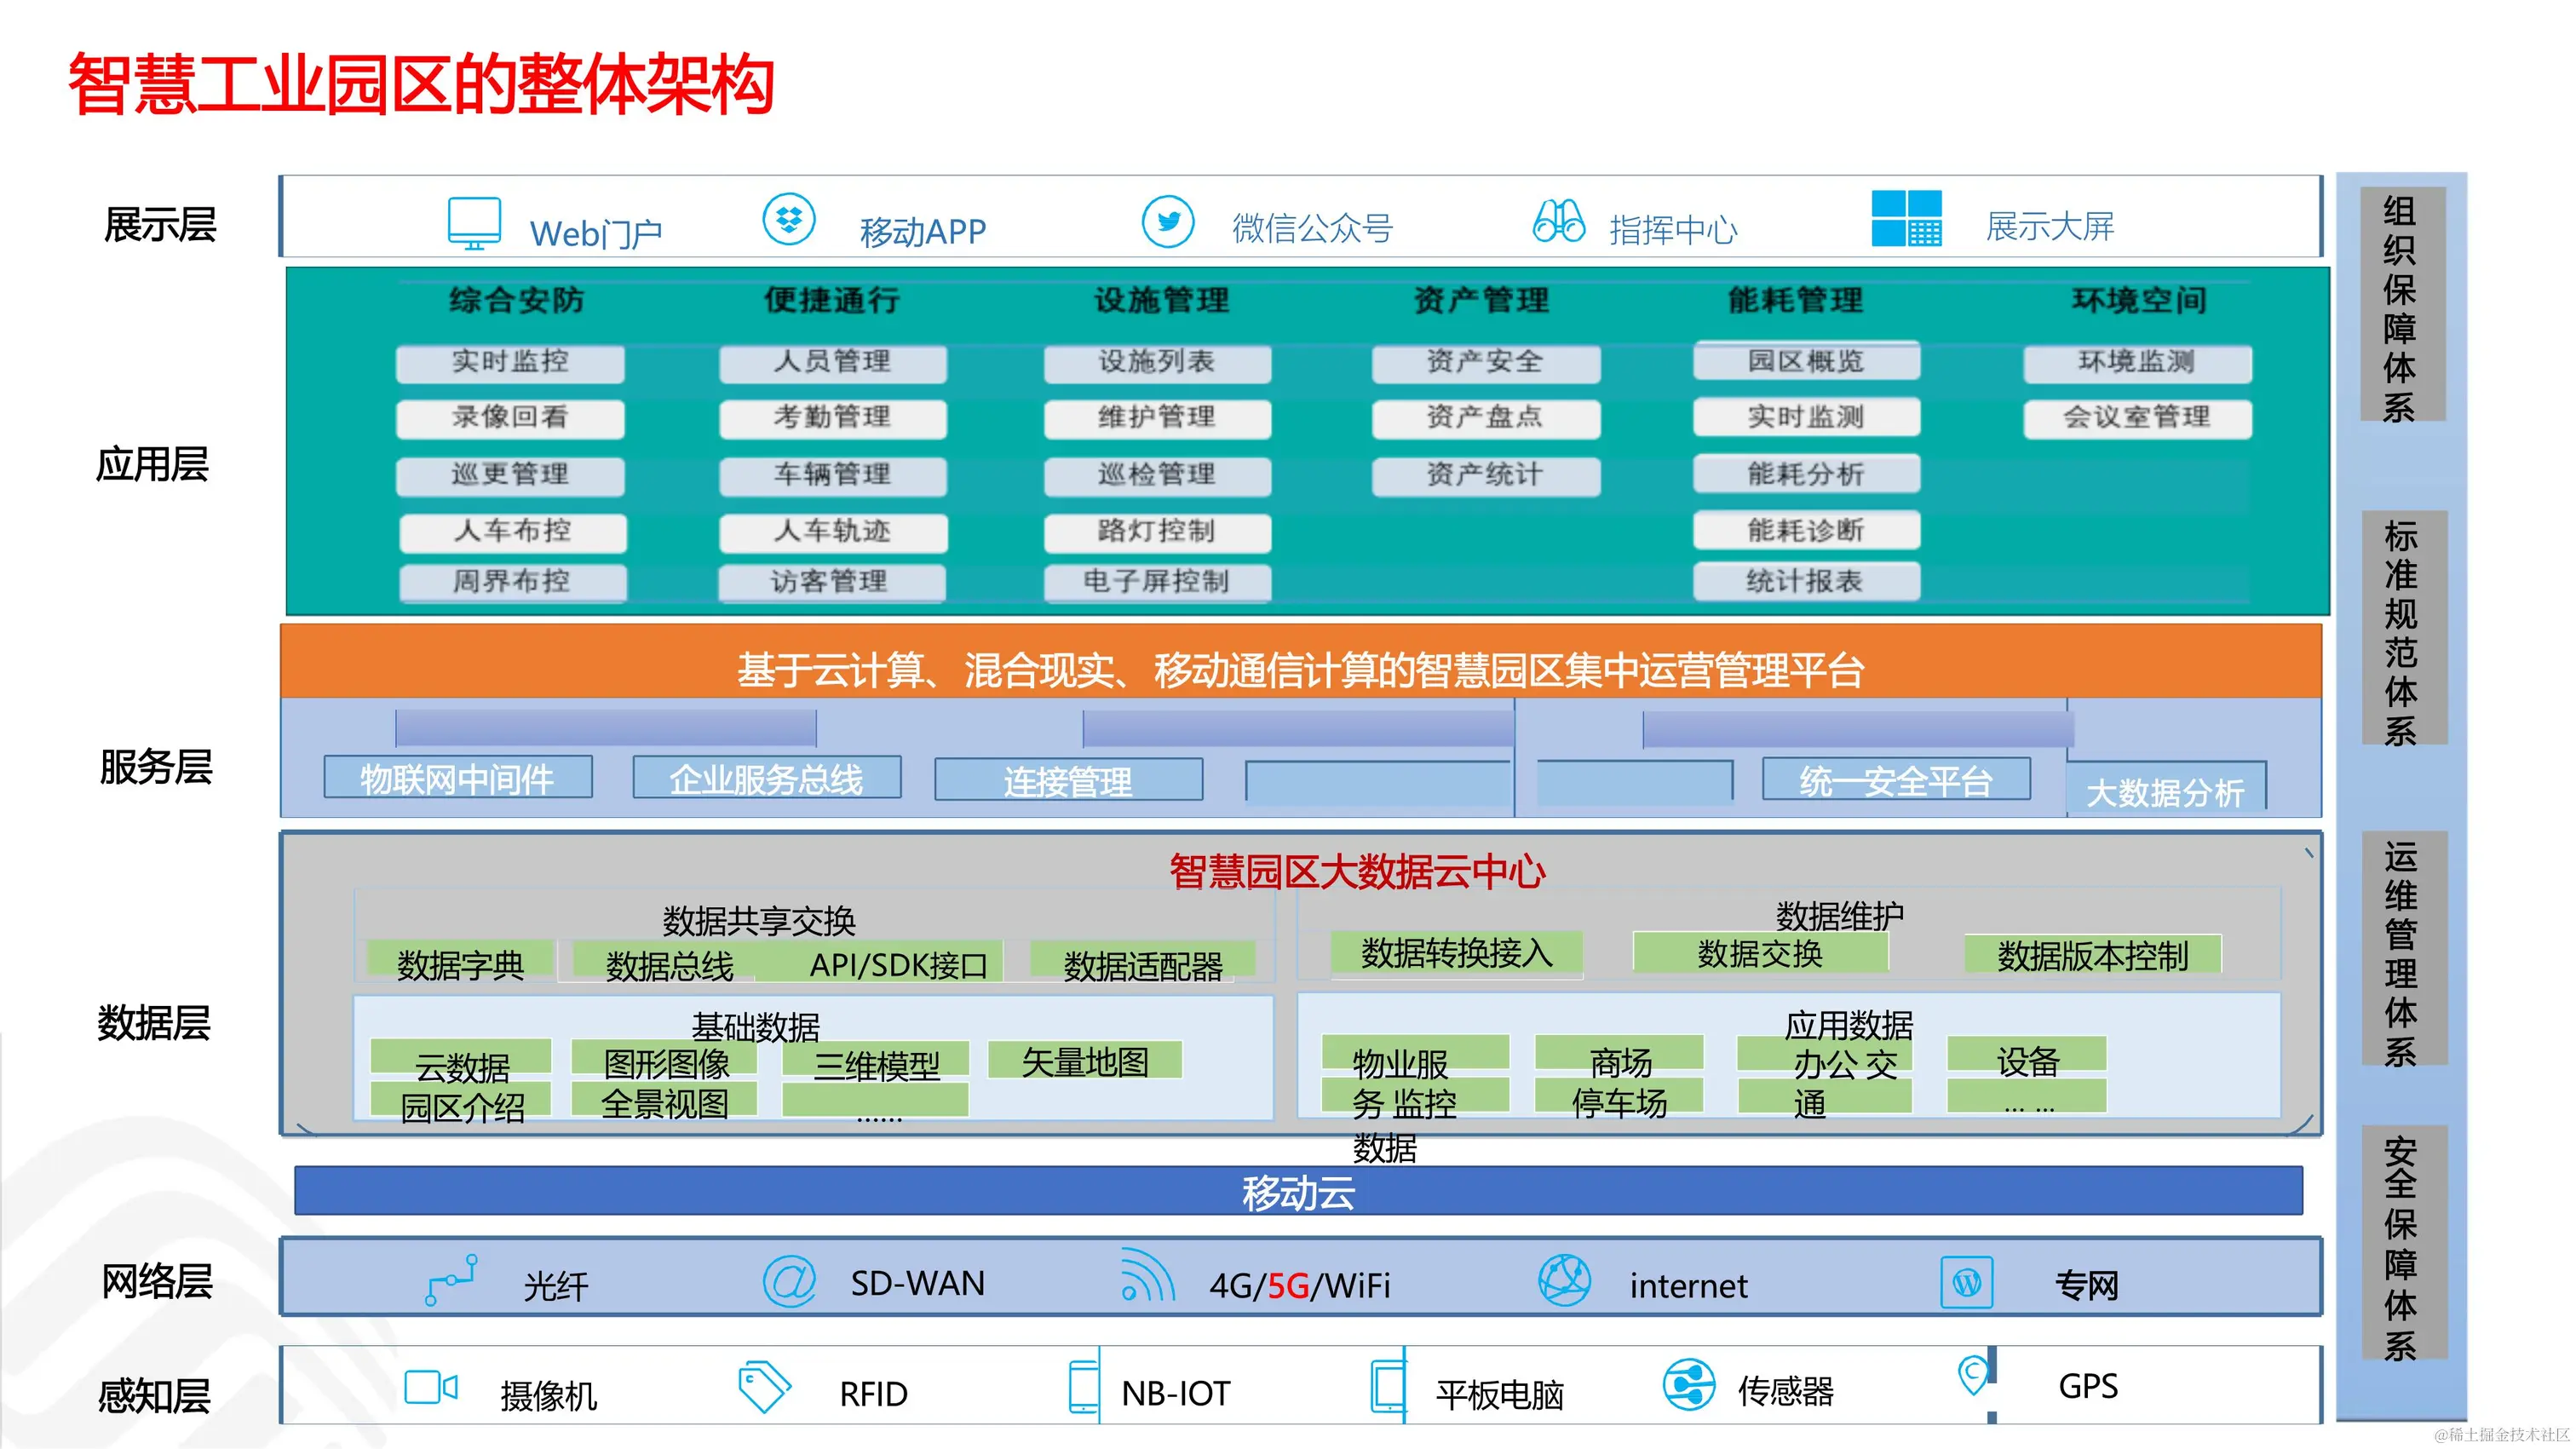This screenshot has height=1449, width=2576.
Task: Click the 车辆管理 box
Action: [832, 475]
